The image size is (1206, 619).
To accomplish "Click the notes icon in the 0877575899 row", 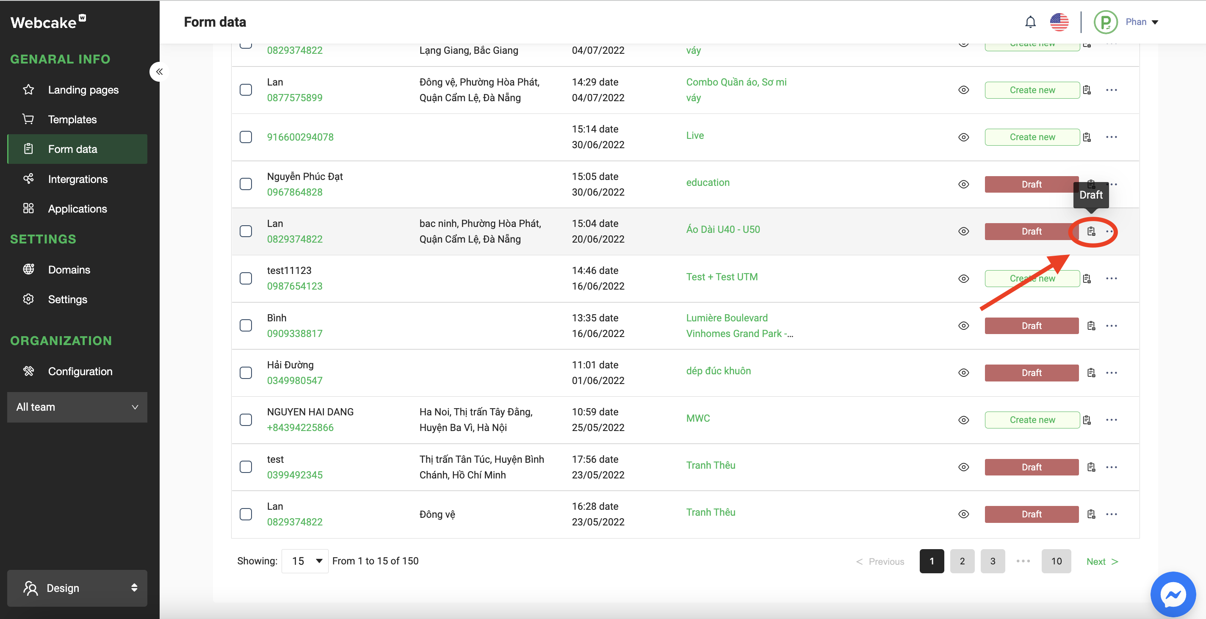I will (1087, 90).
